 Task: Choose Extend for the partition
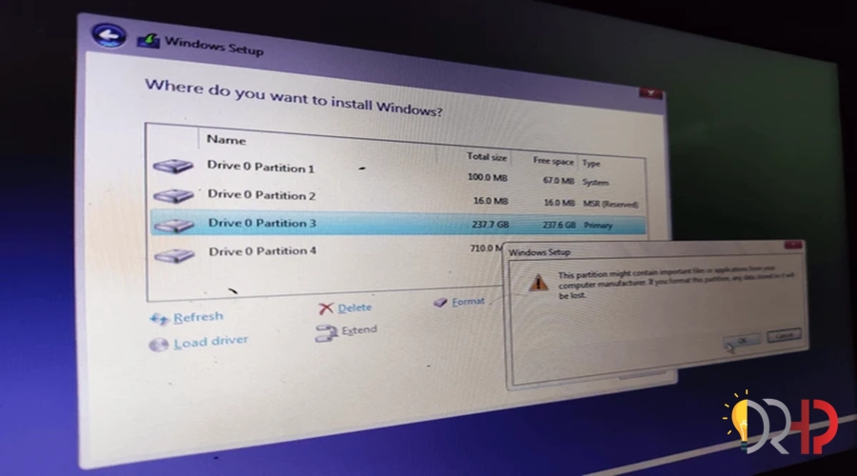tap(359, 330)
